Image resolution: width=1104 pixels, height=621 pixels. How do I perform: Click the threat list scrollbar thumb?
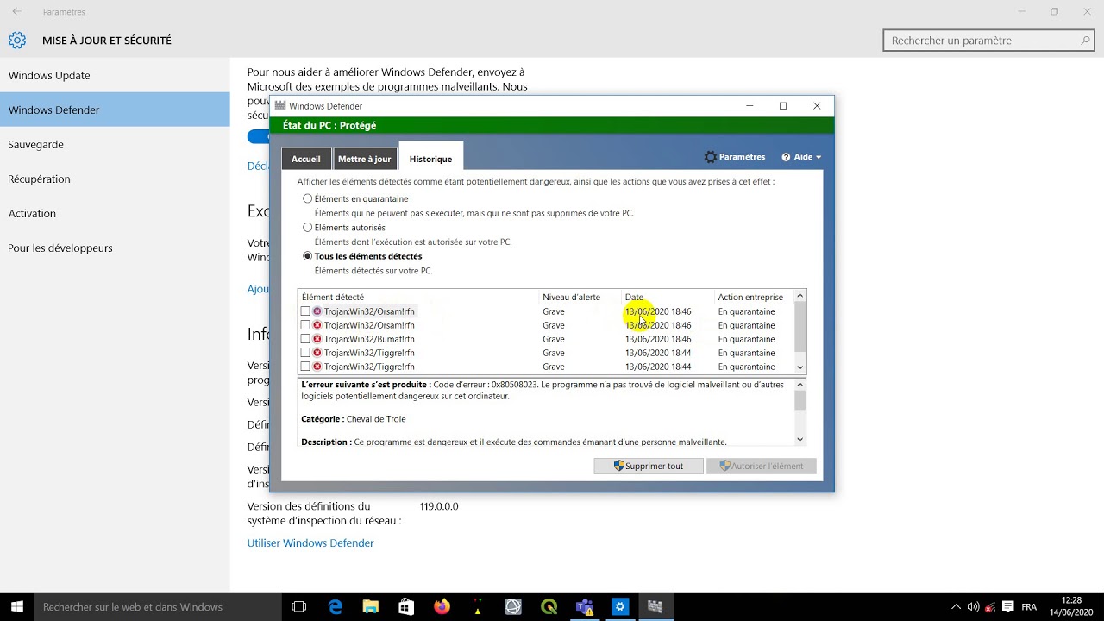coord(800,326)
